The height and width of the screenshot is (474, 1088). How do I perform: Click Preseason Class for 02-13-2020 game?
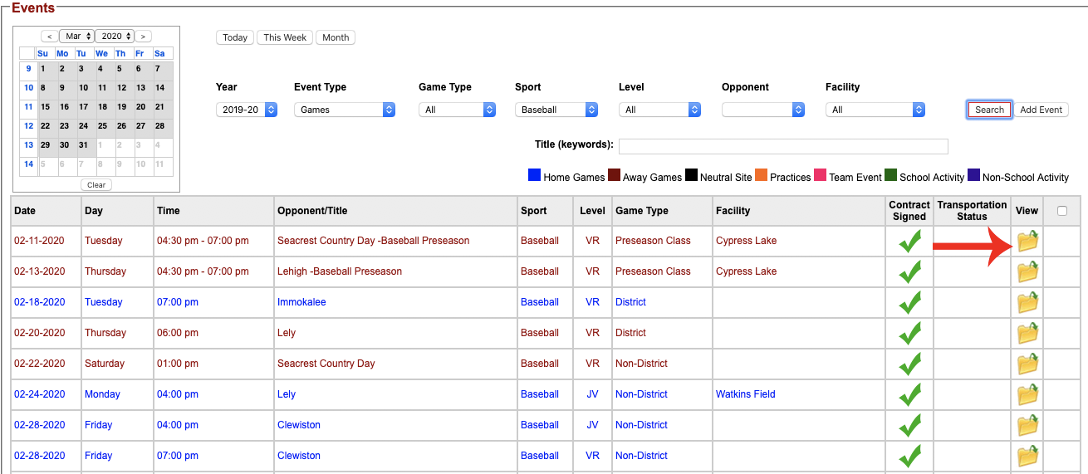tap(653, 271)
